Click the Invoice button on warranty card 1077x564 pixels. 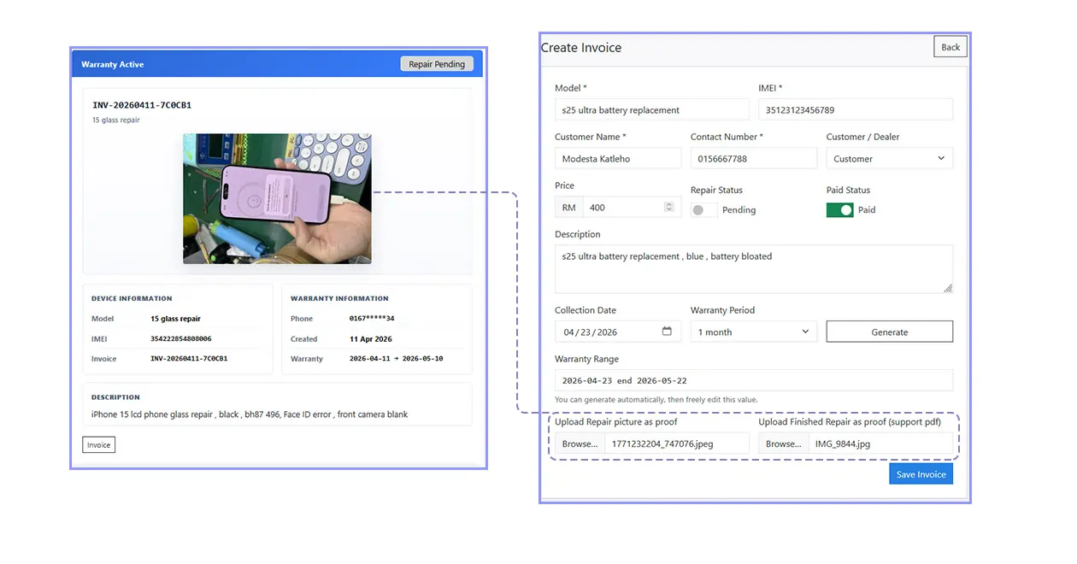pos(98,444)
